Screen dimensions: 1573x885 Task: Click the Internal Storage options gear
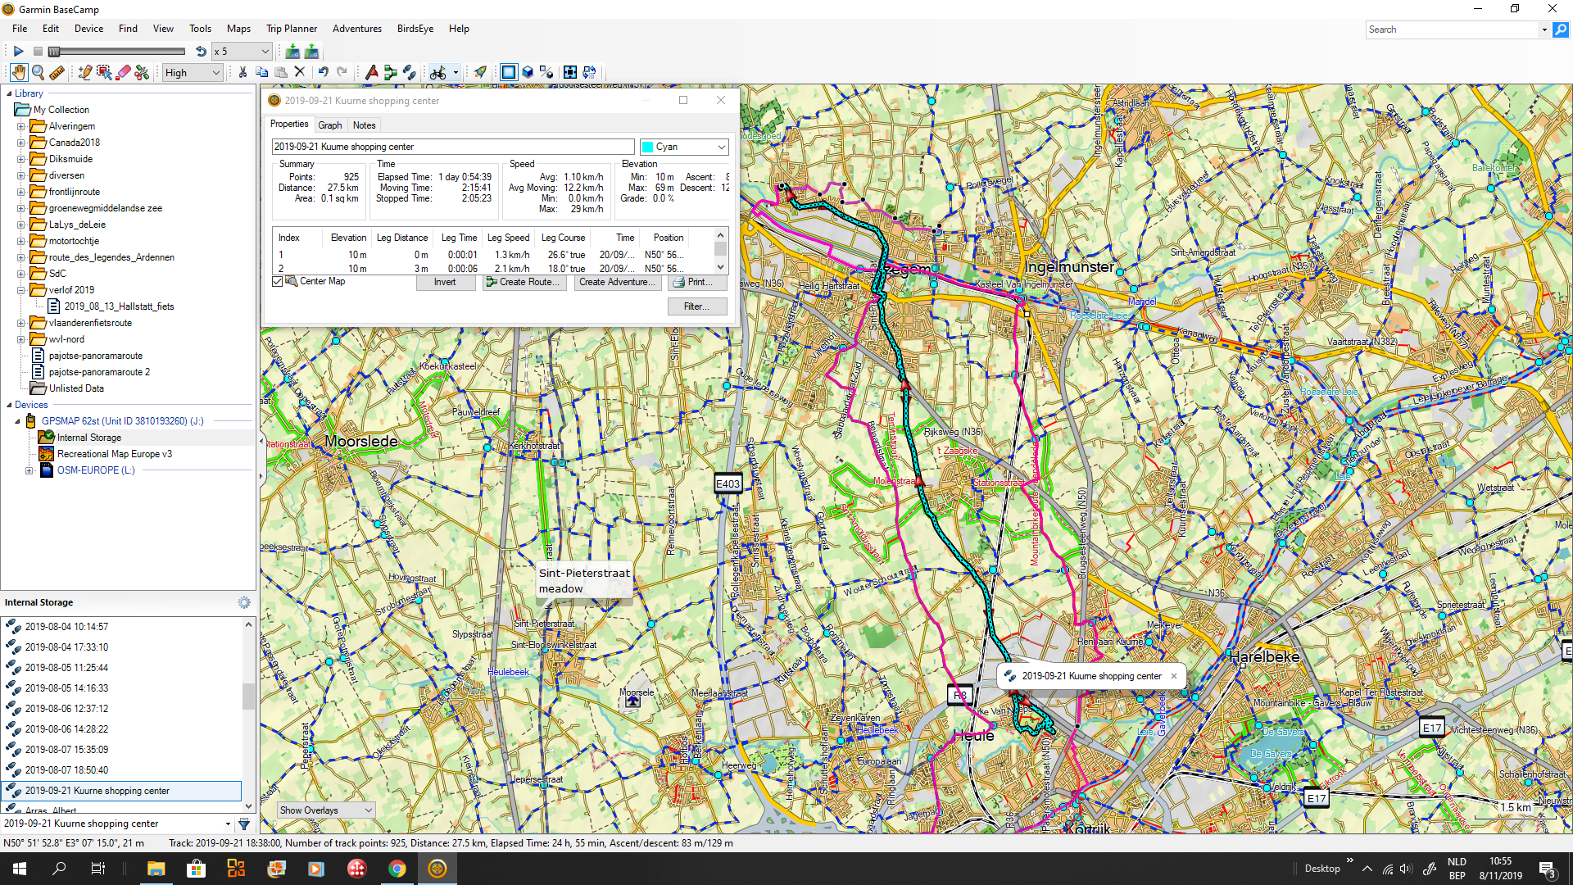click(244, 602)
